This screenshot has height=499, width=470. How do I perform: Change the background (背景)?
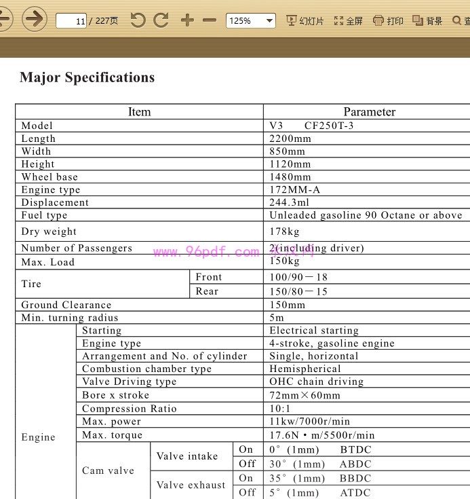click(427, 20)
